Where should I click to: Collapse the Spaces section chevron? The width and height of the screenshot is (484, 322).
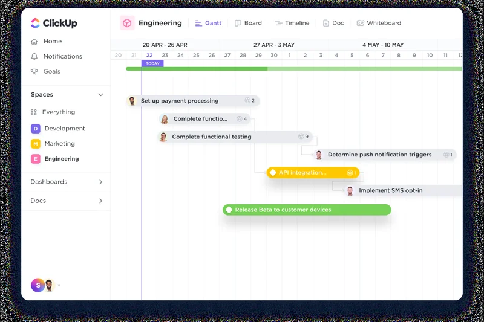coord(100,95)
